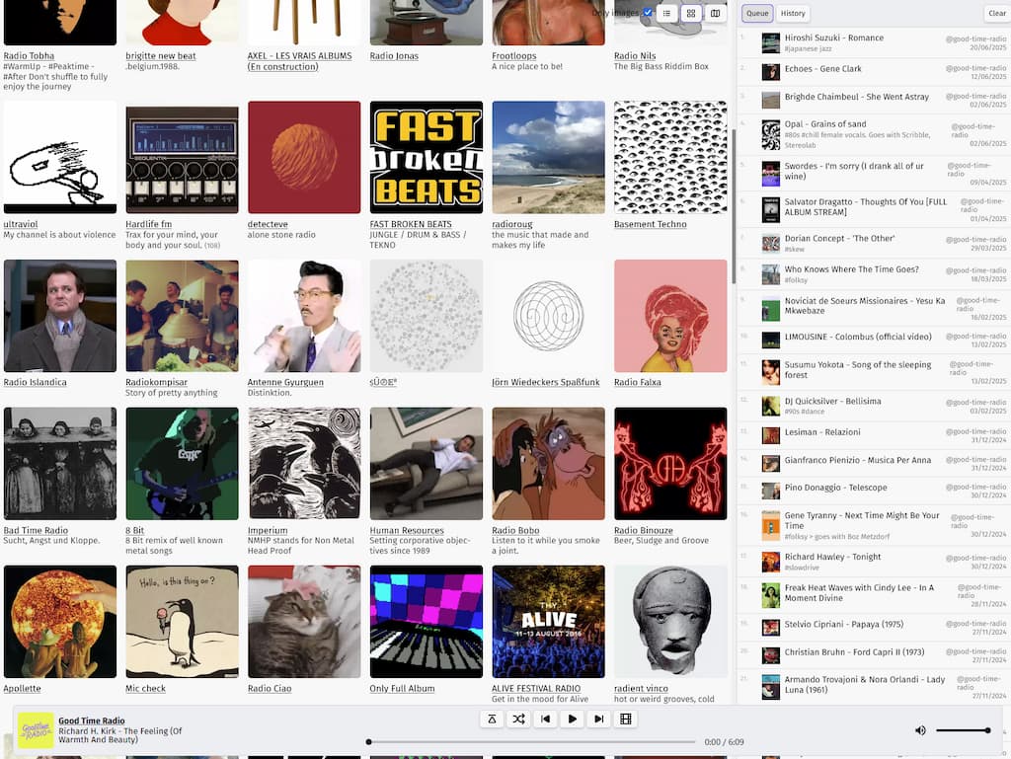Switch to list view layout
1011x759 pixels.
pyautogui.click(x=667, y=14)
